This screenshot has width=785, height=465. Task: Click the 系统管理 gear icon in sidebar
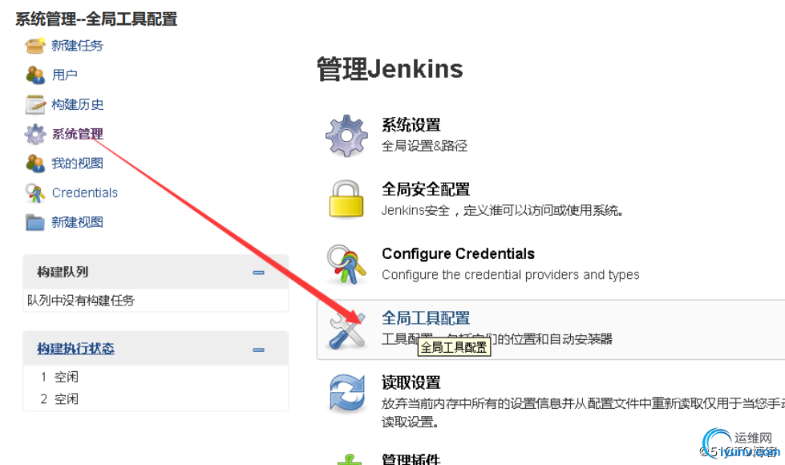click(x=35, y=134)
